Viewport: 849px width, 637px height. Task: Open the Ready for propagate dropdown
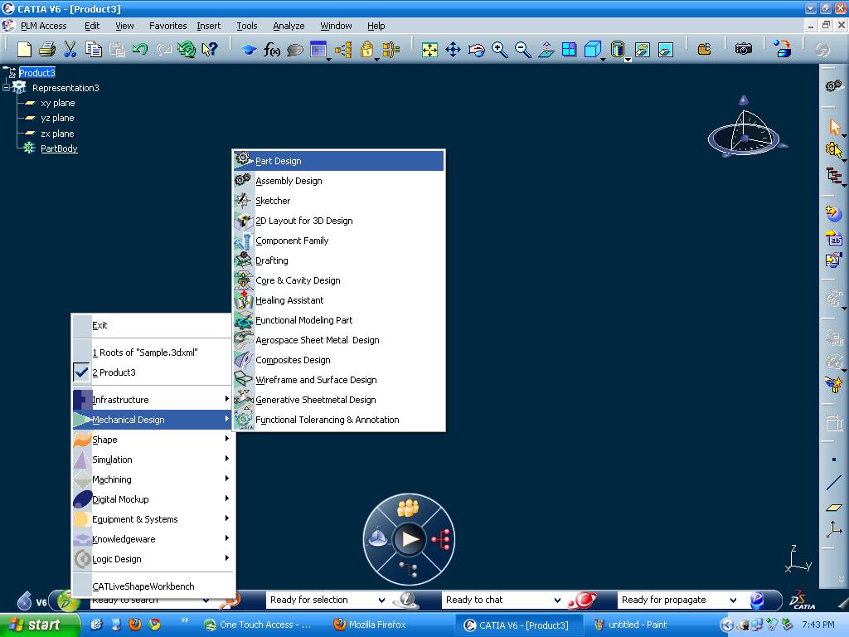pos(733,601)
